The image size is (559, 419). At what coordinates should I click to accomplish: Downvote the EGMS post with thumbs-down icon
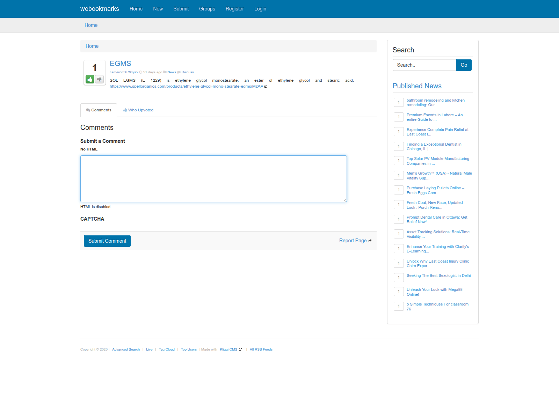coord(100,80)
